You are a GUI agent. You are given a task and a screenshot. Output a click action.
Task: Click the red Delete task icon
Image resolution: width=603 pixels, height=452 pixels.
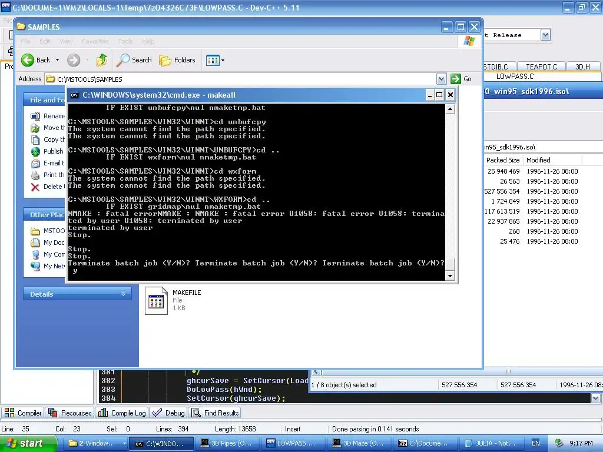click(x=35, y=187)
